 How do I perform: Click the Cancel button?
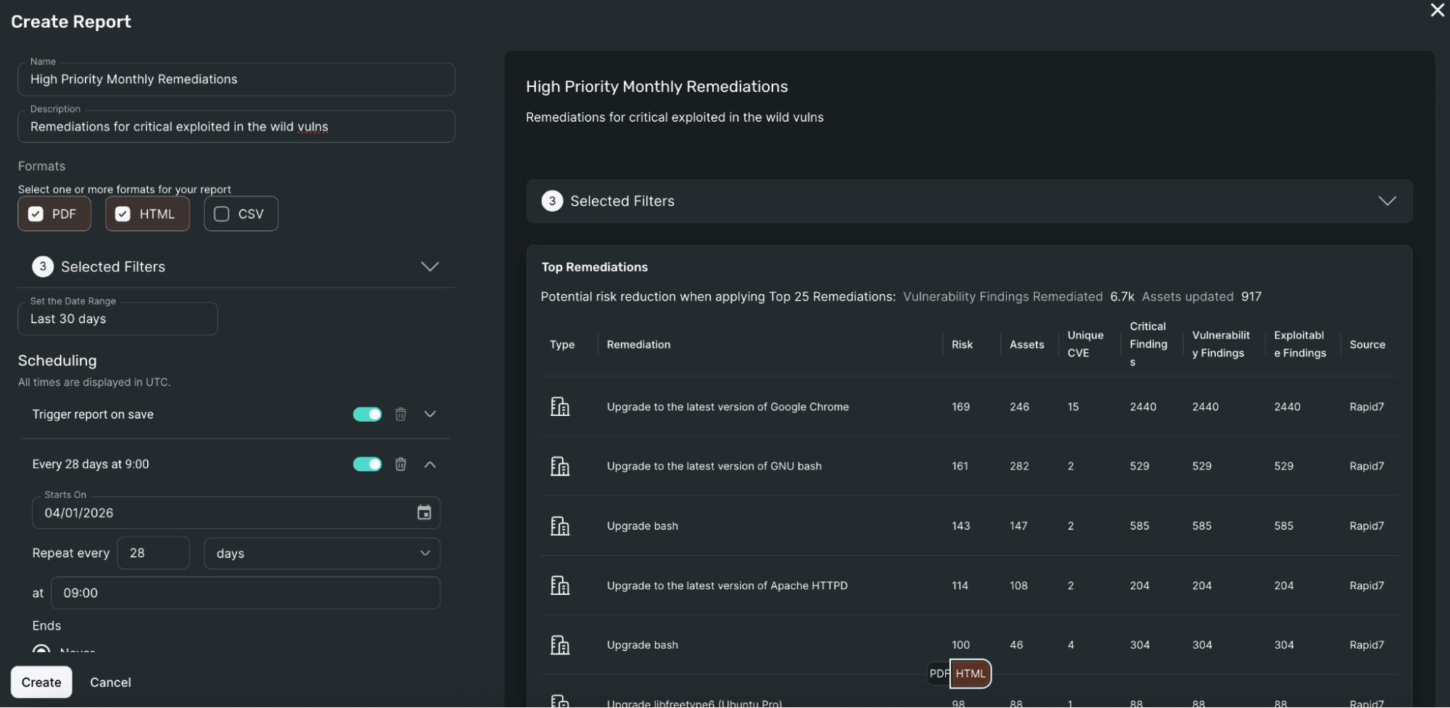click(110, 682)
